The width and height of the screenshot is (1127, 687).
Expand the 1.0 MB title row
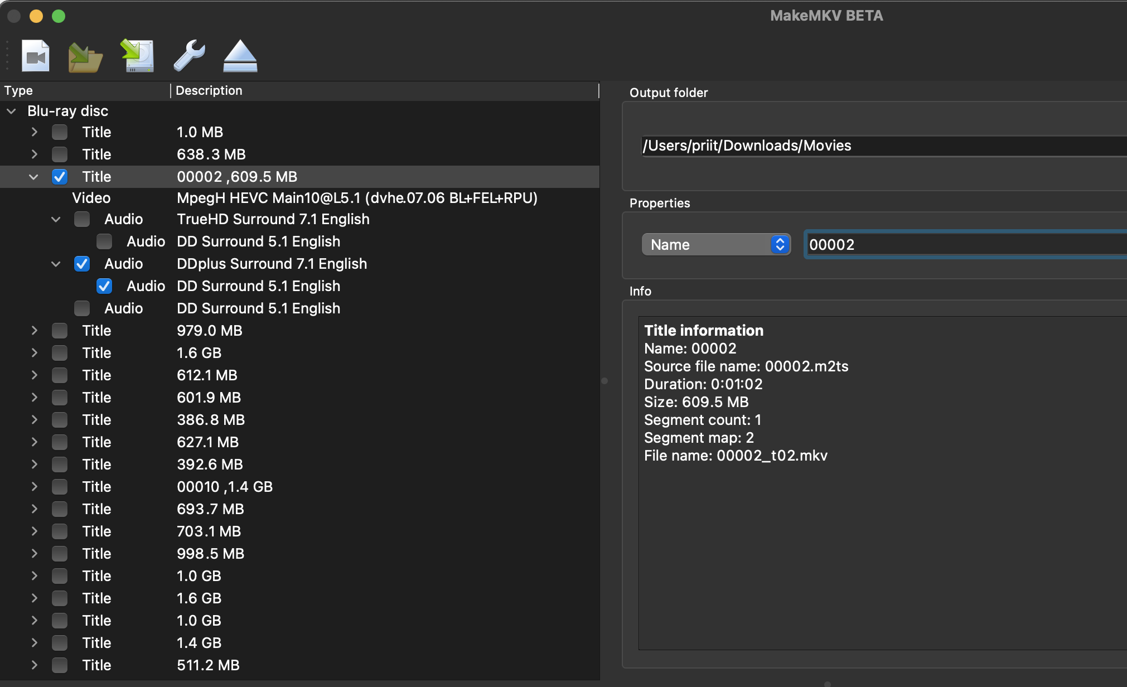tap(35, 132)
